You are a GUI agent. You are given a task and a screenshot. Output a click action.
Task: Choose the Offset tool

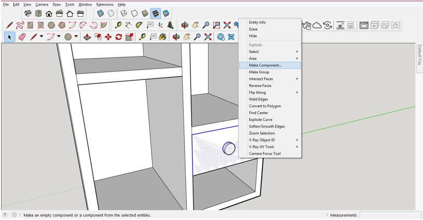pyautogui.click(x=98, y=37)
